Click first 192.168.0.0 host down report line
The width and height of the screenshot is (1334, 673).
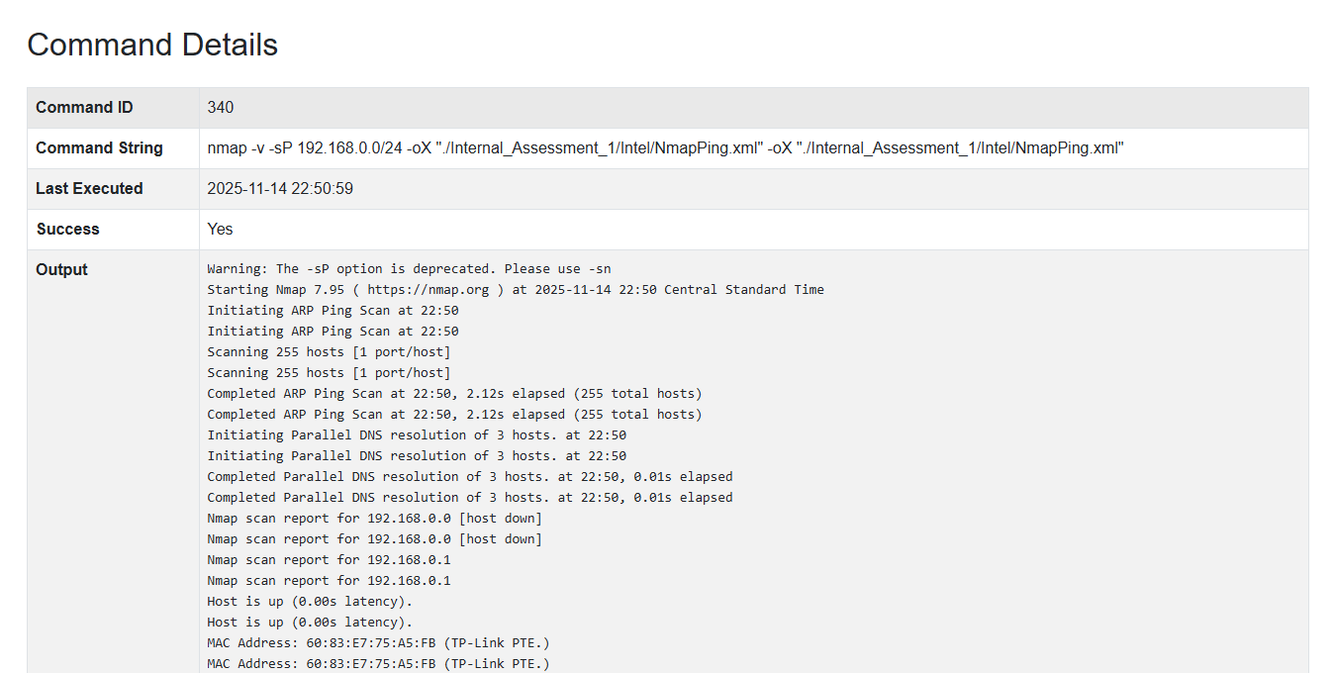click(x=374, y=519)
